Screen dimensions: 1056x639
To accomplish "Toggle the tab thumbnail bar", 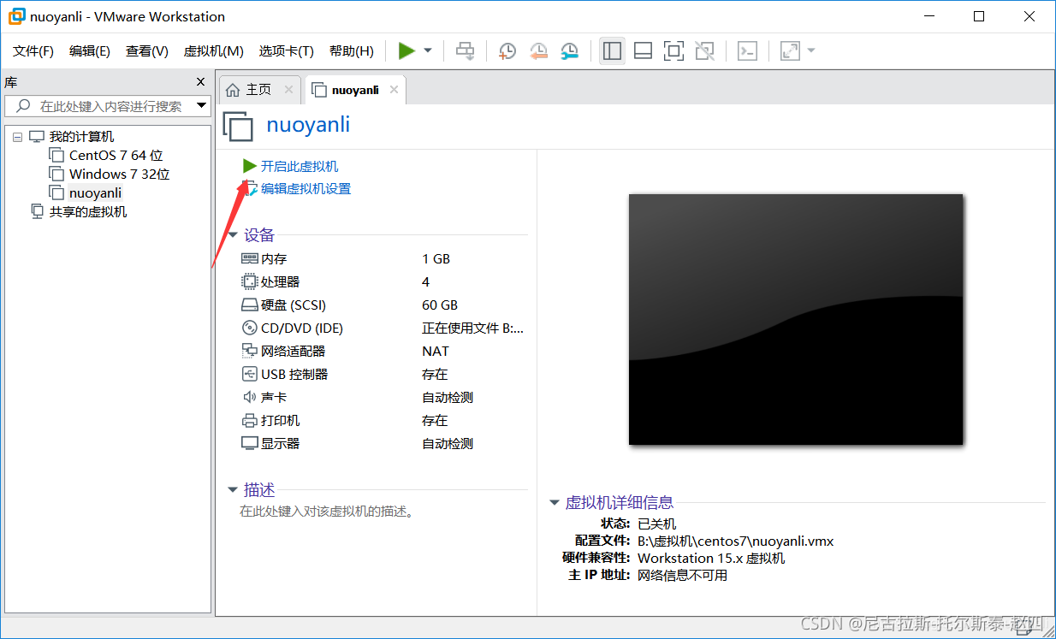I will (x=643, y=50).
